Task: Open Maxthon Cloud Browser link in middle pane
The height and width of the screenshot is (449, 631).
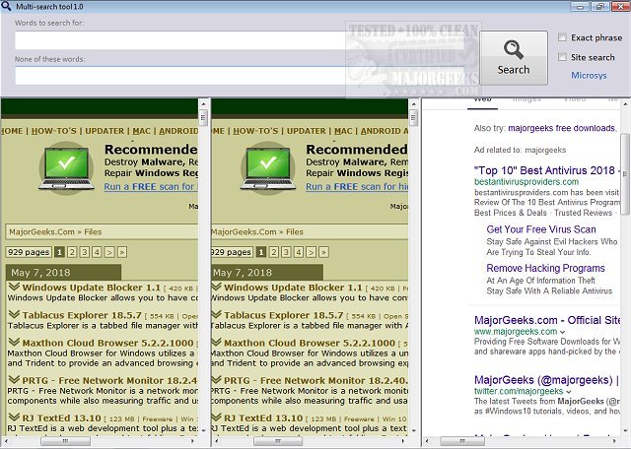Action: click(x=310, y=343)
